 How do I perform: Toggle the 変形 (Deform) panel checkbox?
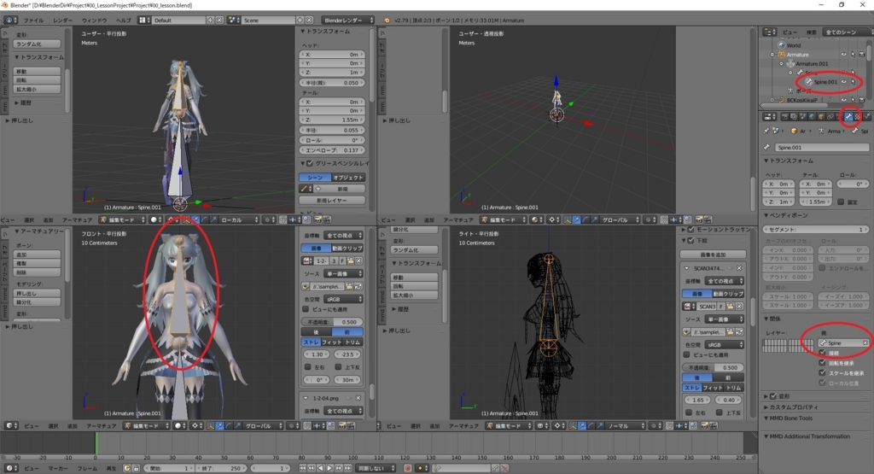(x=773, y=396)
